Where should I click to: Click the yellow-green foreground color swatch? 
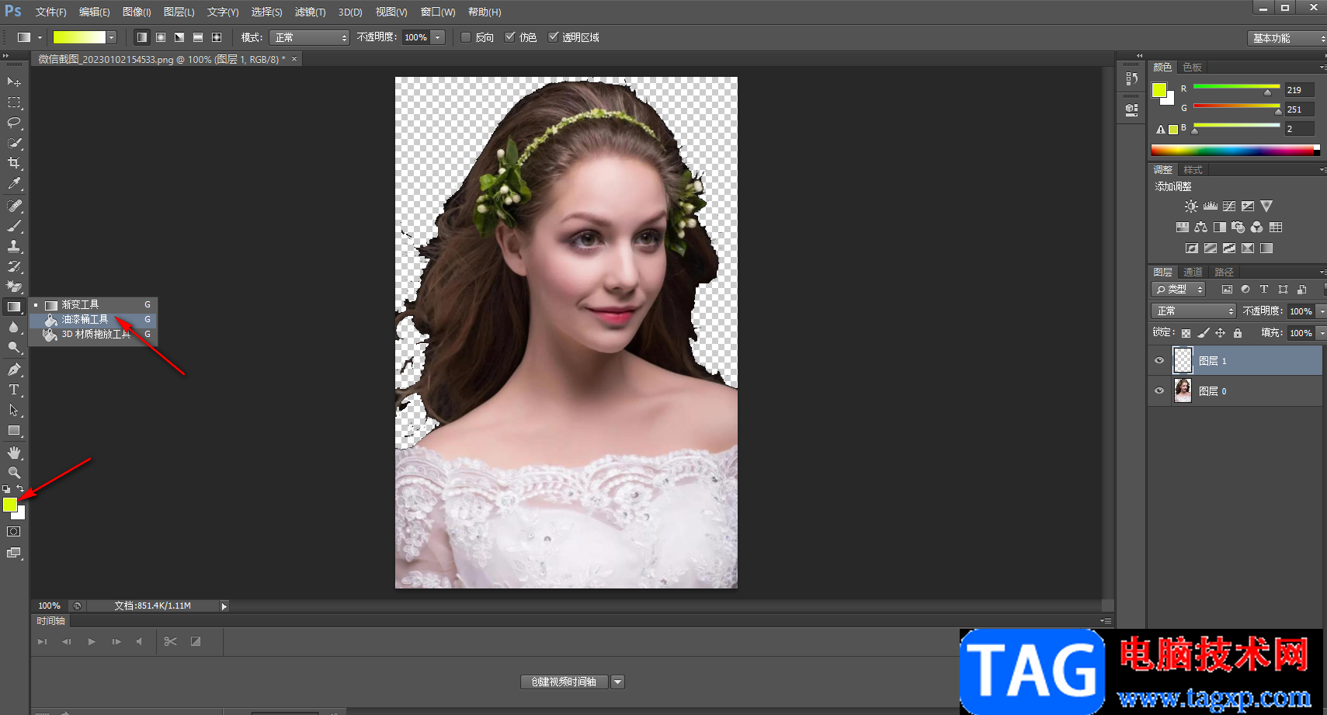point(10,505)
